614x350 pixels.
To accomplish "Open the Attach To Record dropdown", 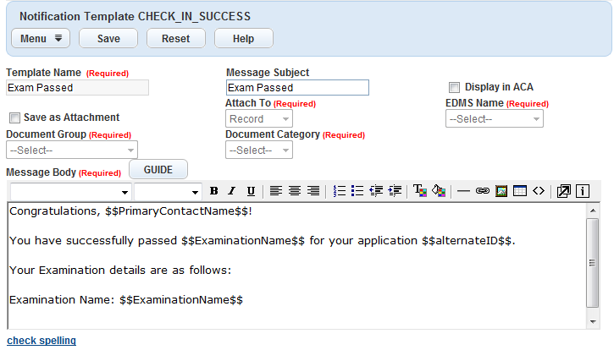I will coord(259,119).
